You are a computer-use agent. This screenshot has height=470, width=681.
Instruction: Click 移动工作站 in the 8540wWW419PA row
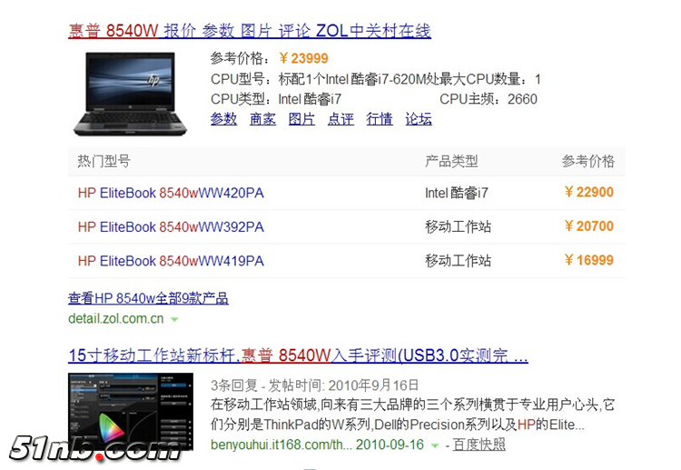459,260
